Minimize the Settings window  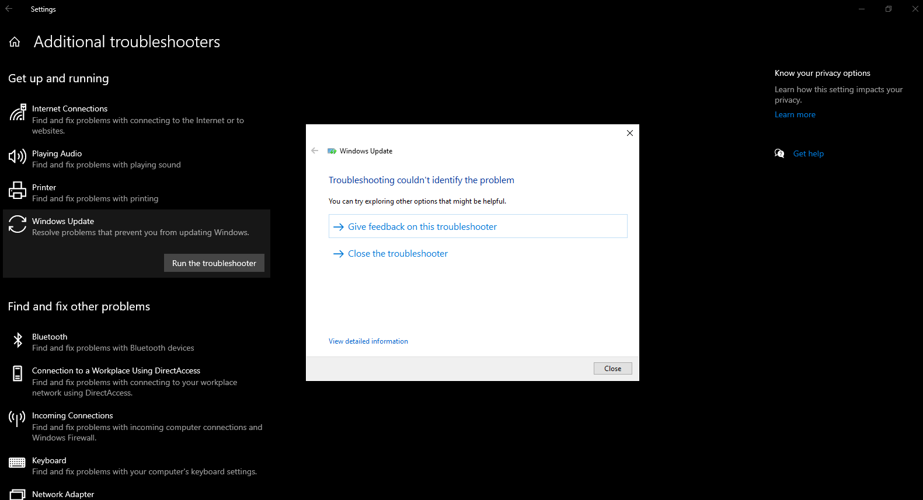coord(862,9)
